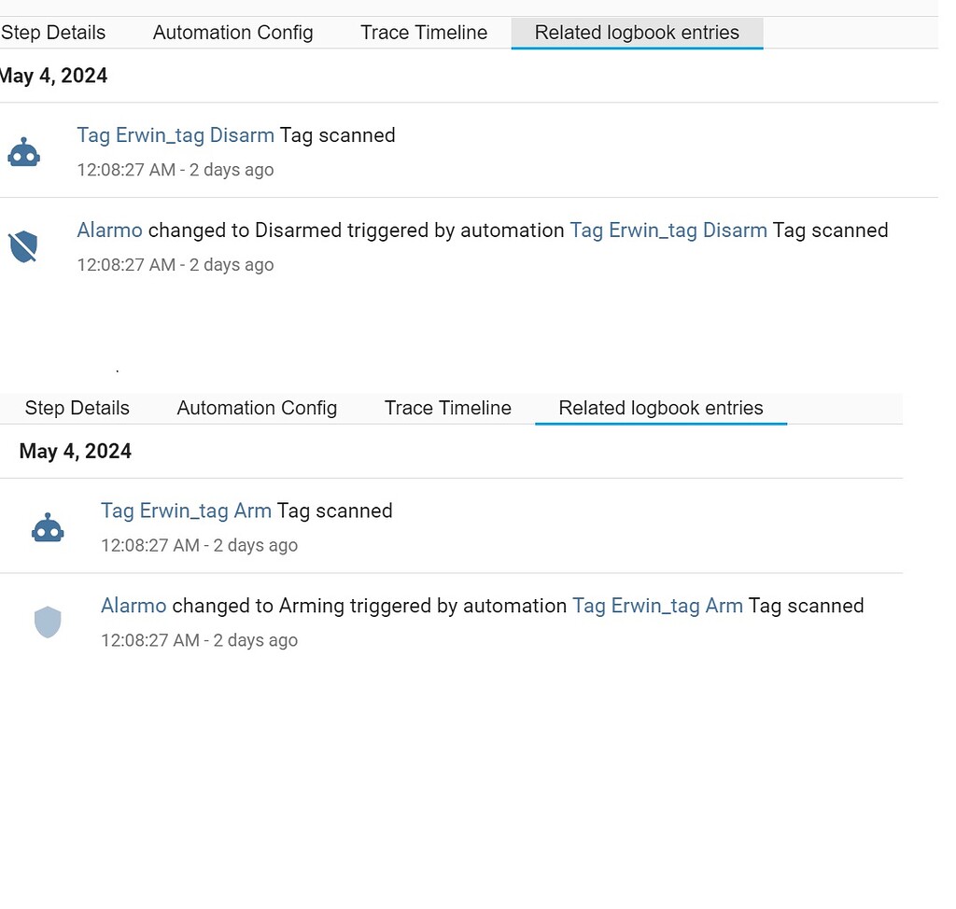The height and width of the screenshot is (909, 956).
Task: Click Tag Erwin_tag Arm inside the Alarmo entry
Action: (657, 606)
